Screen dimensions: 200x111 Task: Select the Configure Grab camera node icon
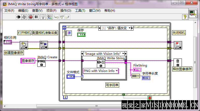[44, 45]
